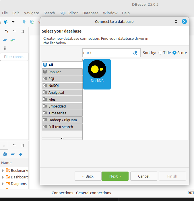Select the Title sort radio button
This screenshot has height=201, width=194.
160,53
